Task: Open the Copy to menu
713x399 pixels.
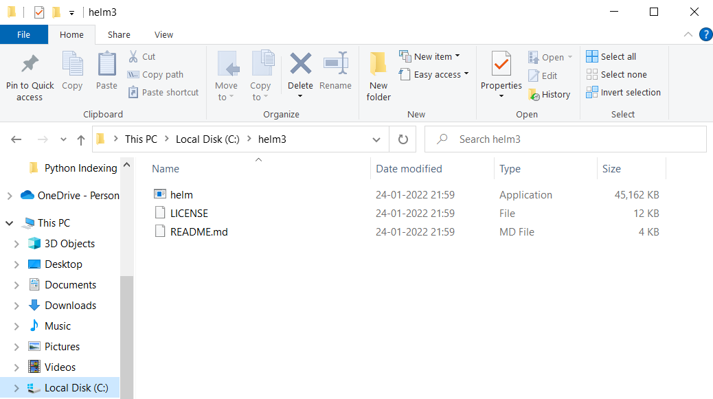Action: click(x=260, y=76)
